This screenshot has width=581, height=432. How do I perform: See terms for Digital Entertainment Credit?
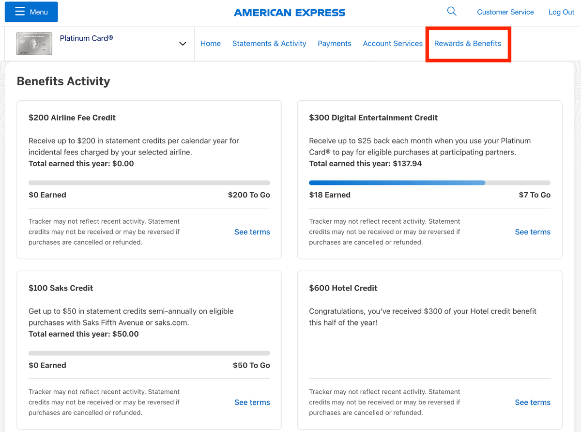coord(533,232)
